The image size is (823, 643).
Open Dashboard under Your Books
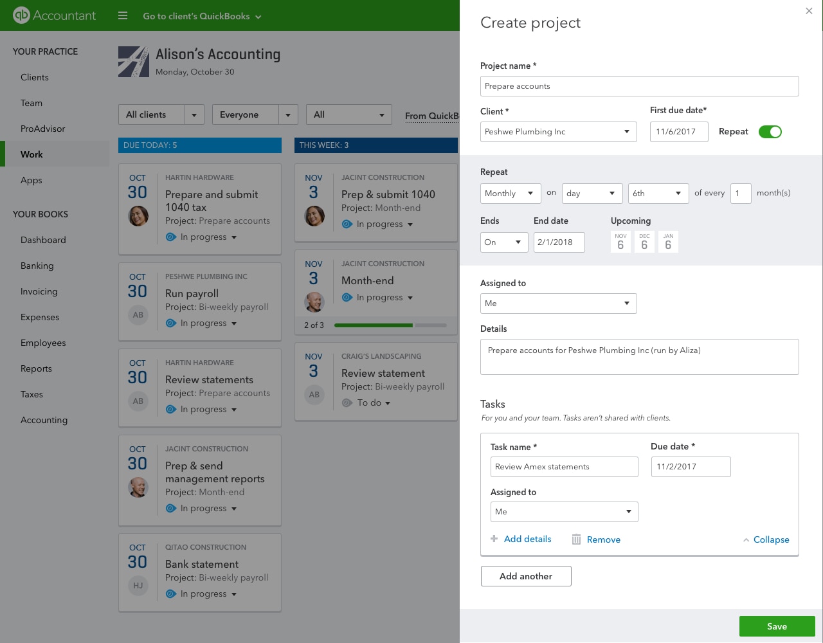point(43,240)
